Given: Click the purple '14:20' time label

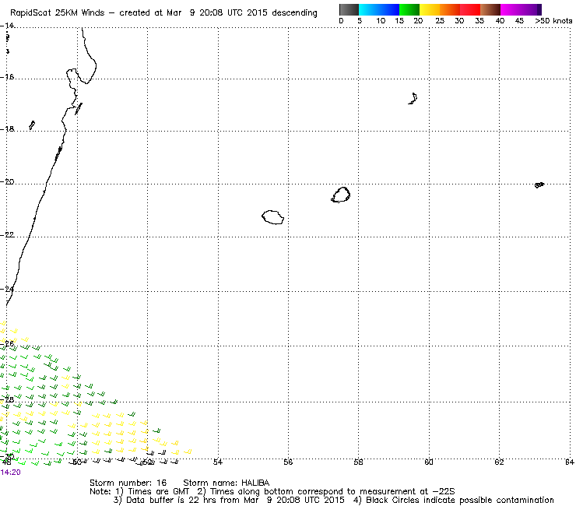Looking at the screenshot, I should 10,473.
